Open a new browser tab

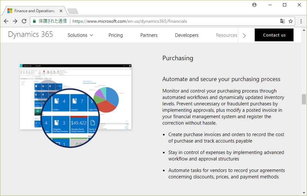point(72,11)
